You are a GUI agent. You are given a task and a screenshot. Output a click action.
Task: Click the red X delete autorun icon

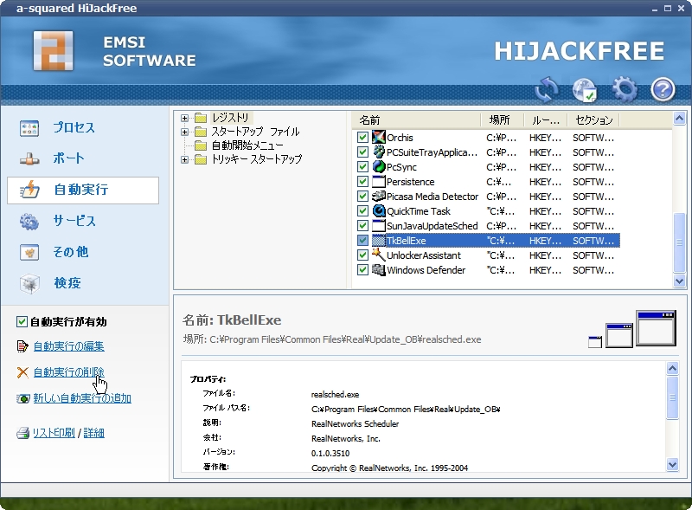22,372
